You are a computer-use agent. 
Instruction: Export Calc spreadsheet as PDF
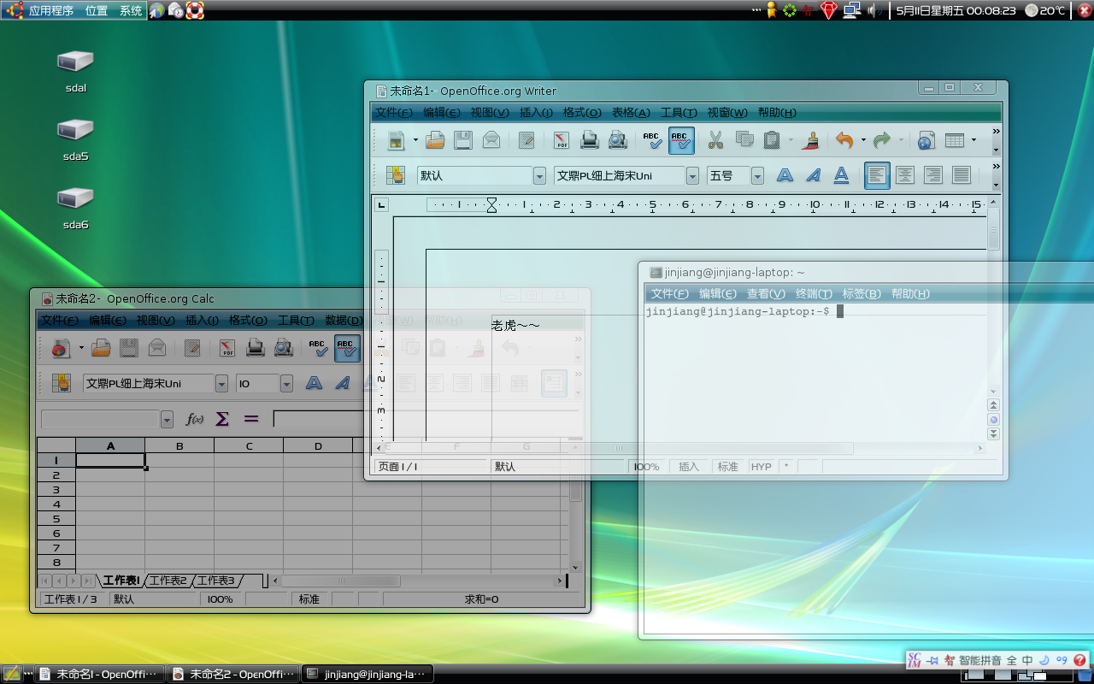click(x=226, y=348)
